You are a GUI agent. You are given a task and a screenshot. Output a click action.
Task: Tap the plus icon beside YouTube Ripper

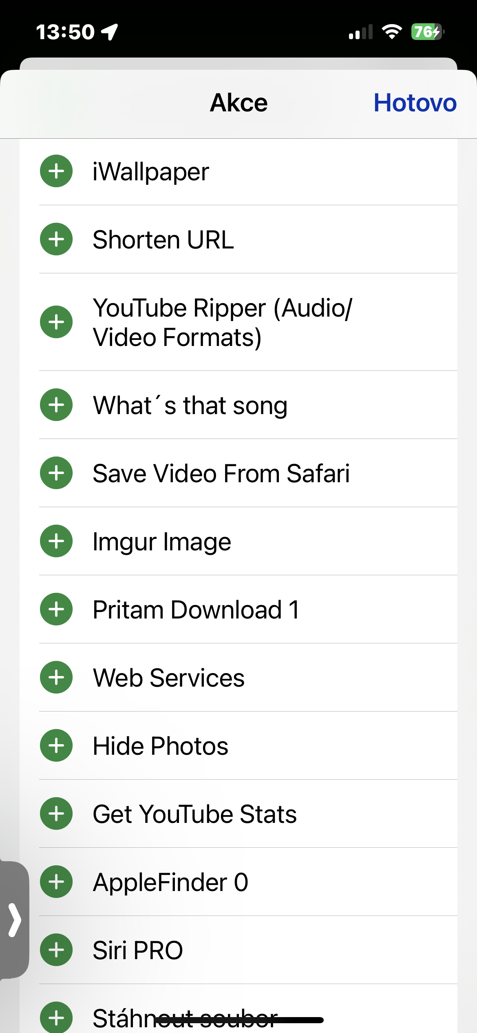[x=56, y=322]
